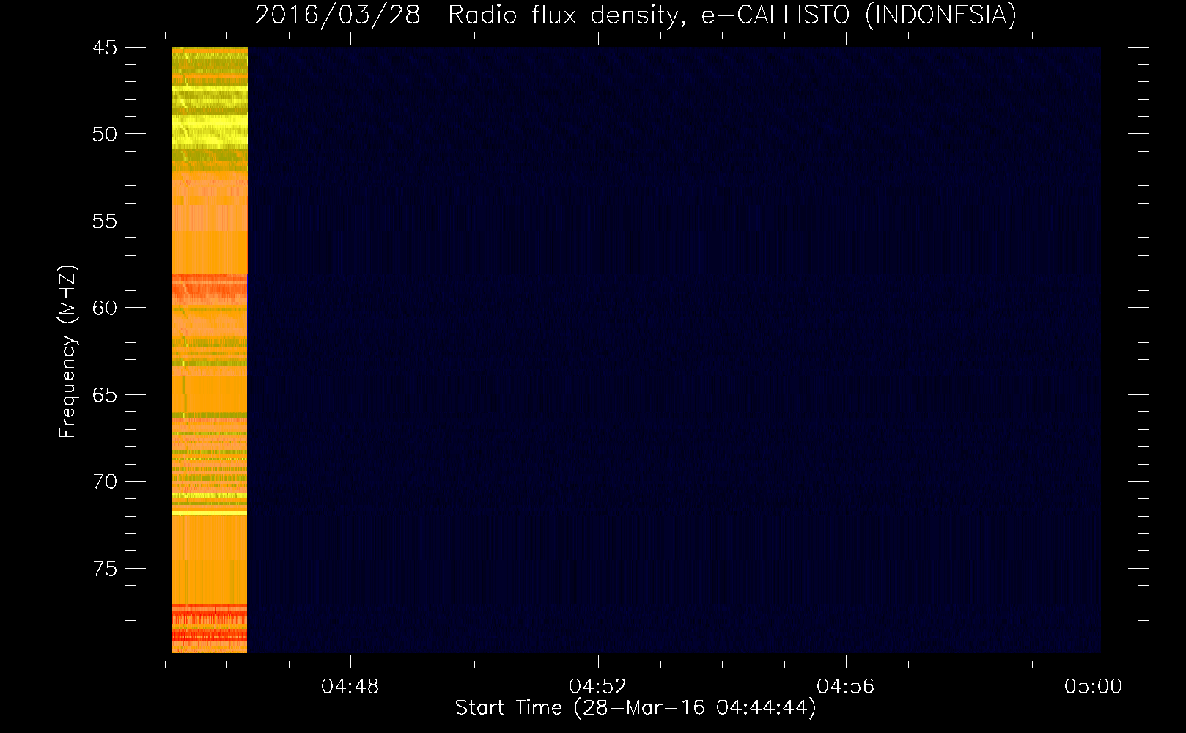Click the 60 frequency tick label
Viewport: 1186px width, 733px height.
(105, 308)
